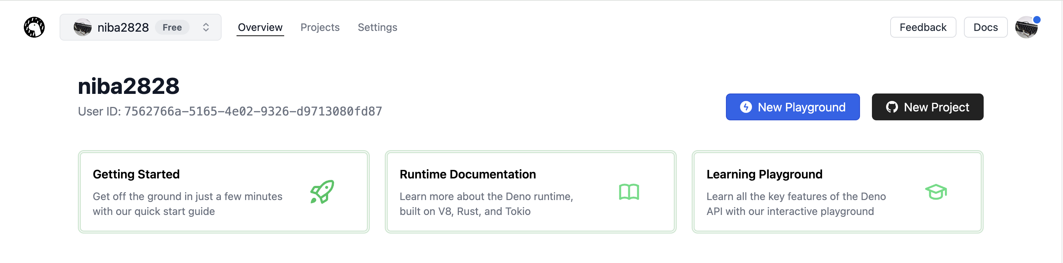Click the niba2828 organization avatar
The height and width of the screenshot is (263, 1063).
pyautogui.click(x=83, y=27)
